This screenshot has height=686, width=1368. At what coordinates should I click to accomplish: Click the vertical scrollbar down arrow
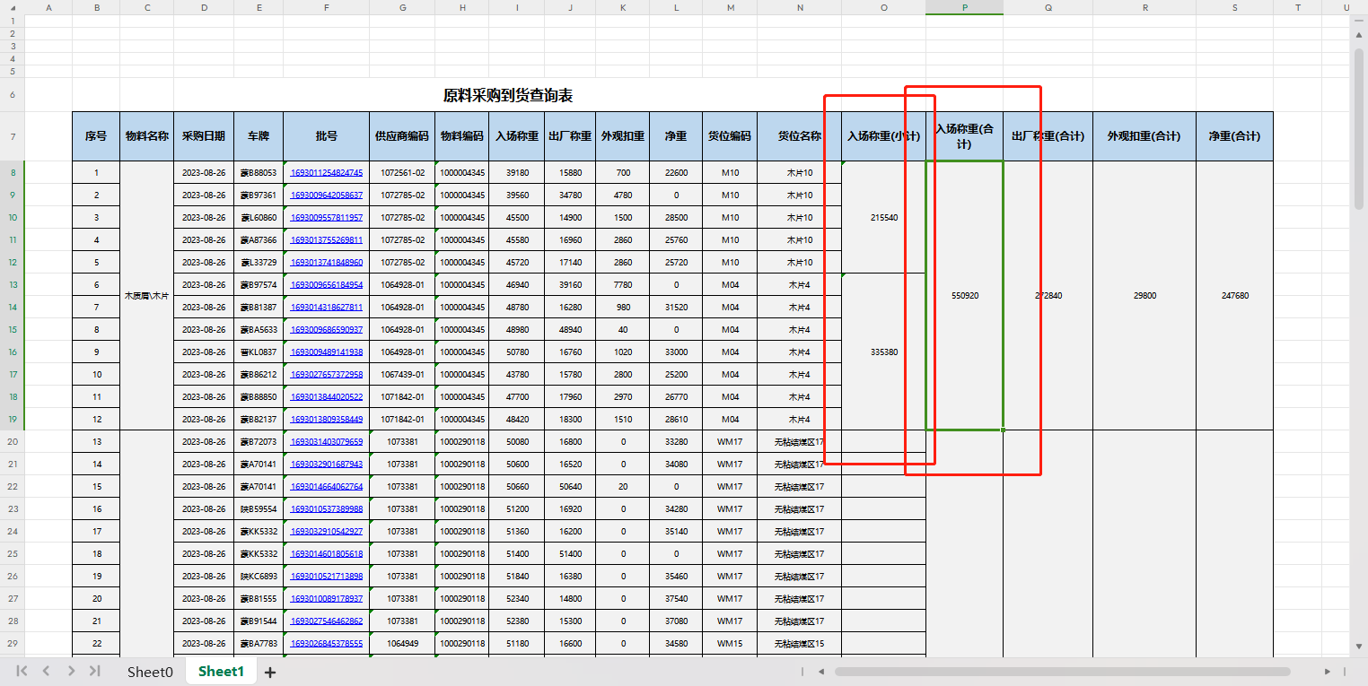click(x=1359, y=646)
